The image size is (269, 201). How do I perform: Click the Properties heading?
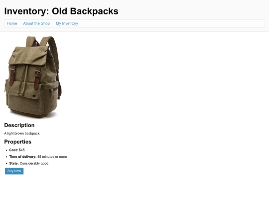[18, 141]
